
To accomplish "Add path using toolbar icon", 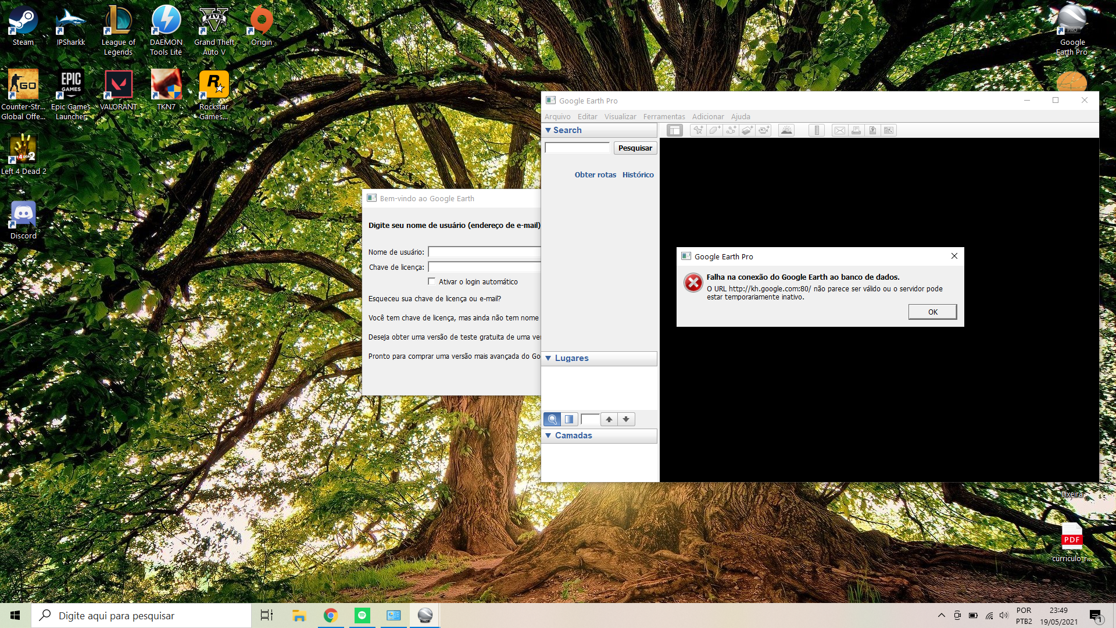I will point(731,130).
